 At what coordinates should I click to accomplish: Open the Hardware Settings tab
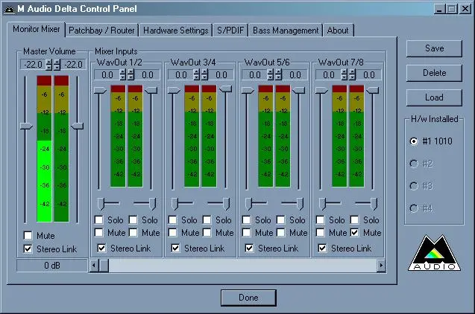[176, 31]
